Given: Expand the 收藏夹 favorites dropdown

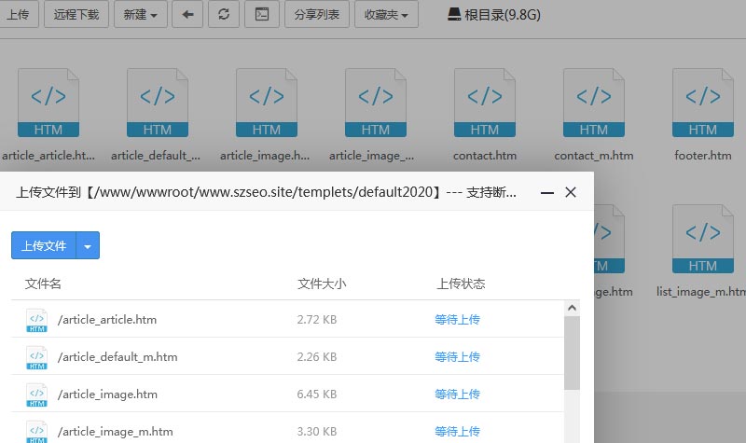Looking at the screenshot, I should [386, 14].
